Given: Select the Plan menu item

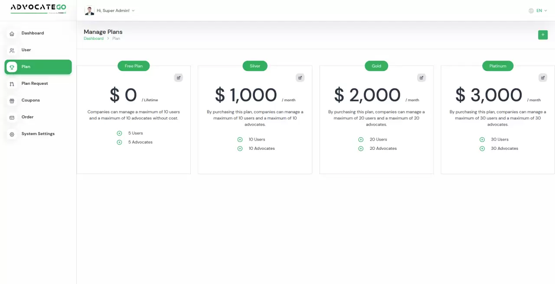Looking at the screenshot, I should point(38,67).
